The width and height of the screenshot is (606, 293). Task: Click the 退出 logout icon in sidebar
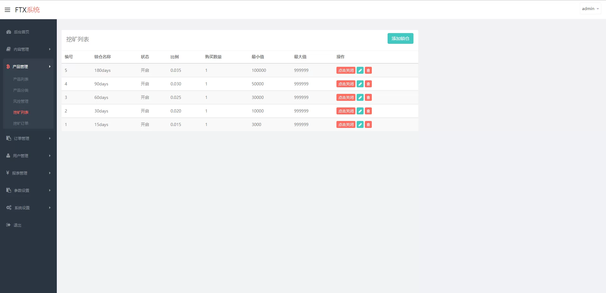(9, 225)
